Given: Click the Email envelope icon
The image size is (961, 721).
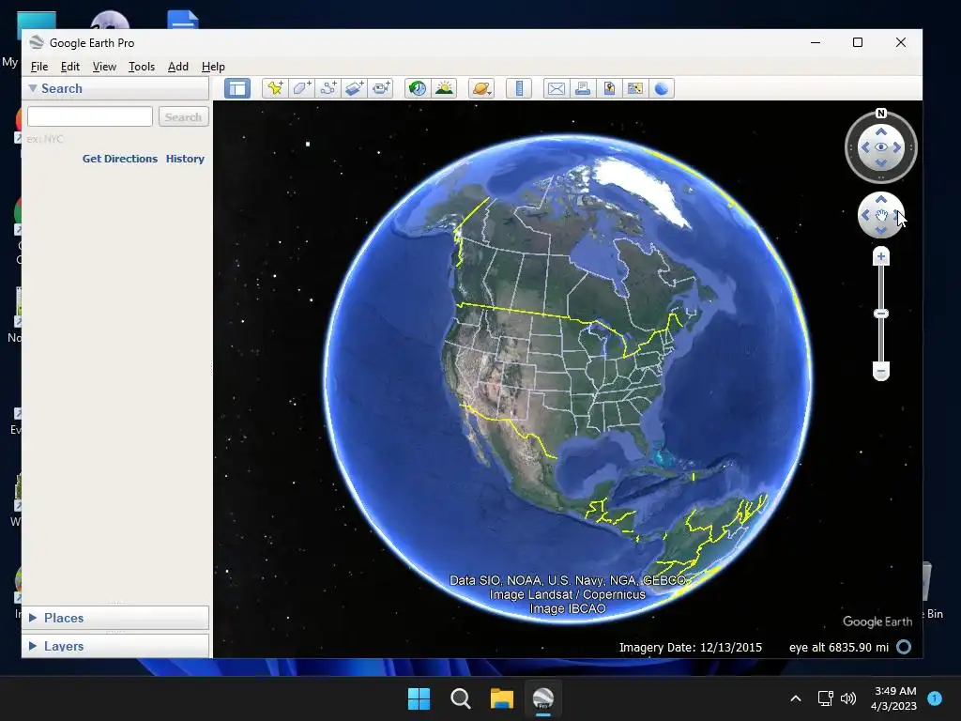Looking at the screenshot, I should coord(556,88).
